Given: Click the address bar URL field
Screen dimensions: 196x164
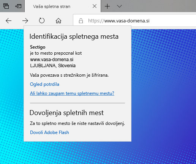Looking at the screenshot, I should (x=134, y=21).
